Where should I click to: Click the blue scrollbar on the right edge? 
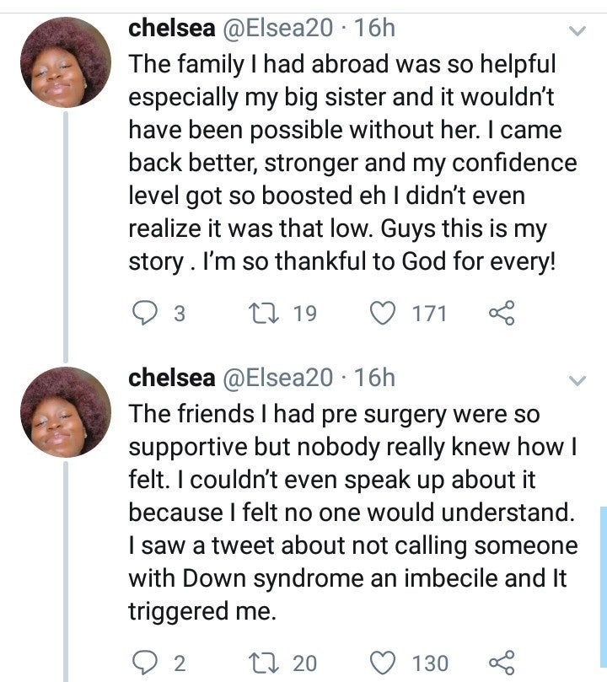[603, 590]
